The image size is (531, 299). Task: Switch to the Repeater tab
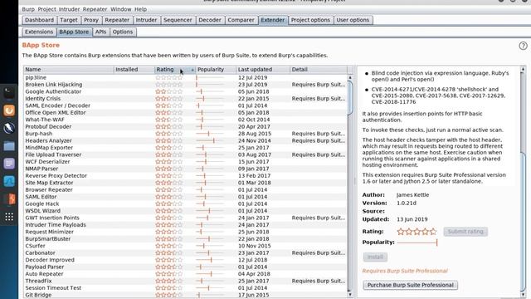[x=117, y=20]
